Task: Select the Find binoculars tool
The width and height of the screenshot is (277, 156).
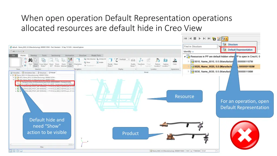Action: point(31,61)
